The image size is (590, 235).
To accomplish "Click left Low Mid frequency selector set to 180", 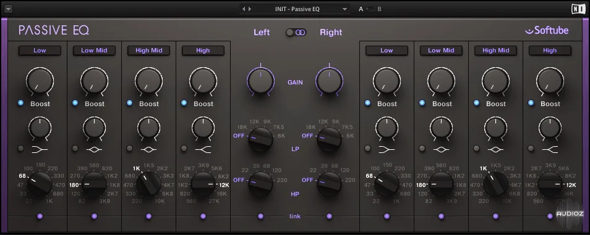I will (94, 184).
